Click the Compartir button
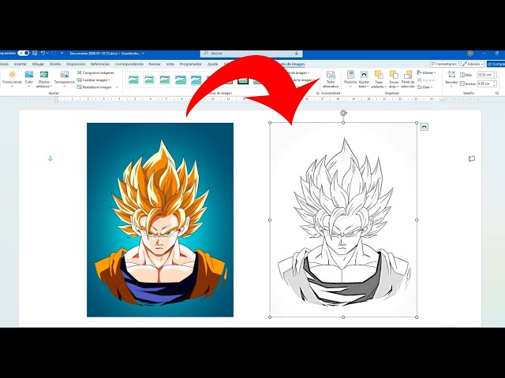505x378 pixels. (x=496, y=65)
